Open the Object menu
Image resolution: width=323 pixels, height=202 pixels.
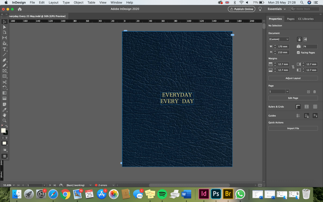pos(79,3)
